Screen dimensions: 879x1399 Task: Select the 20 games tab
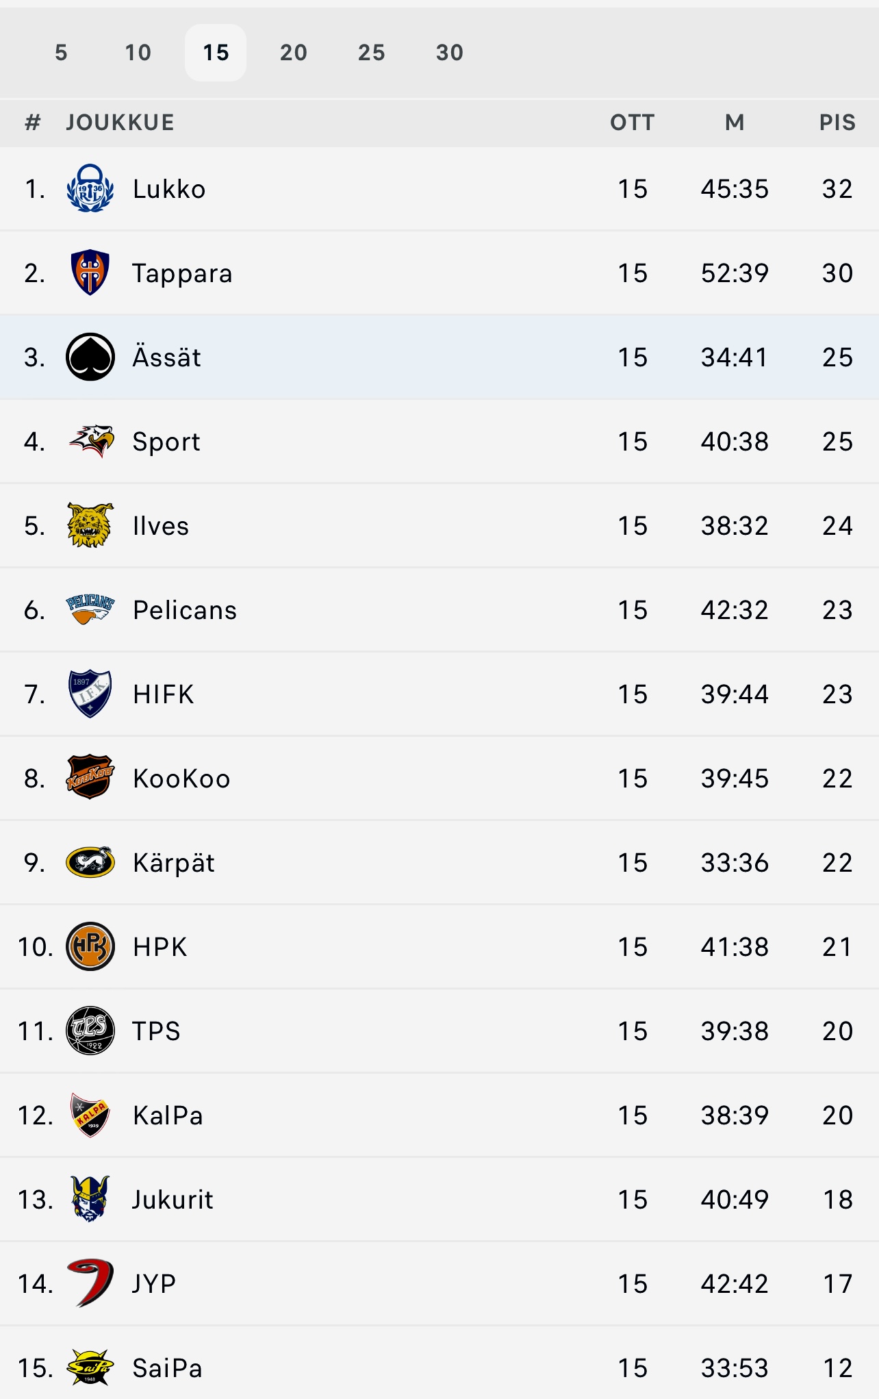294,53
